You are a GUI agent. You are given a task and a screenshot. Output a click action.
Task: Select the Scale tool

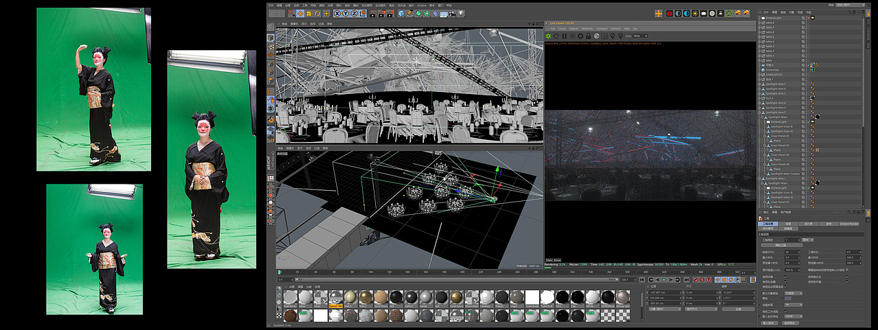click(309, 14)
